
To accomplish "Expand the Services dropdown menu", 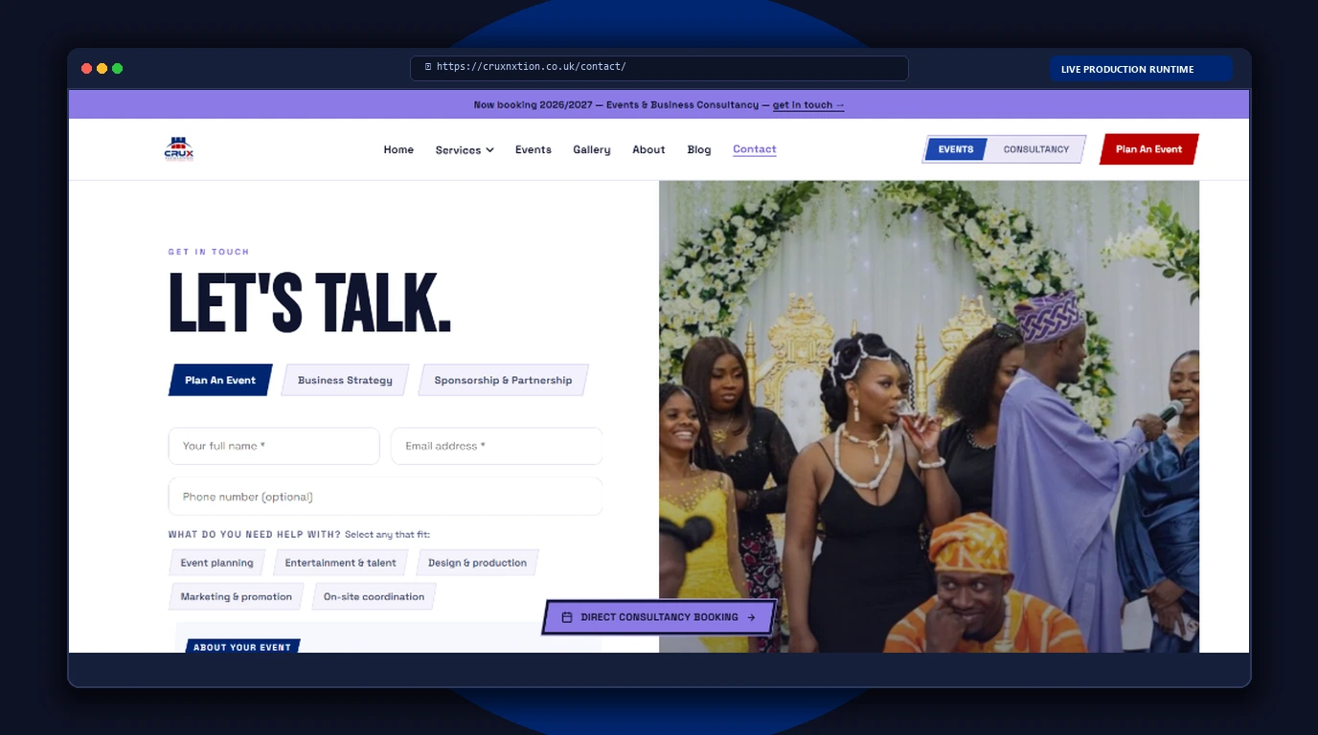I will (465, 150).
